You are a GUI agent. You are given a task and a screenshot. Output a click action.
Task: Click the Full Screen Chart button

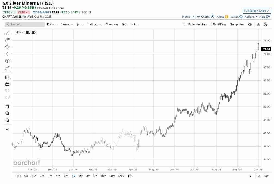coord(257,11)
